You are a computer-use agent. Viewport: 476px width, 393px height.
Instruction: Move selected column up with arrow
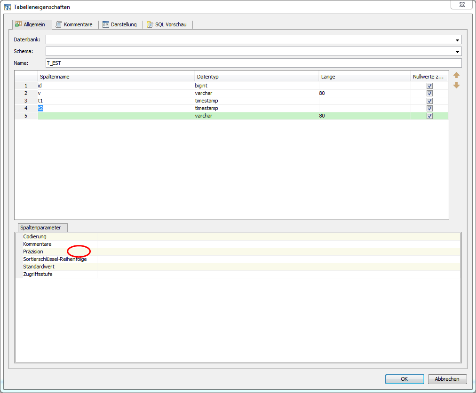[456, 75]
